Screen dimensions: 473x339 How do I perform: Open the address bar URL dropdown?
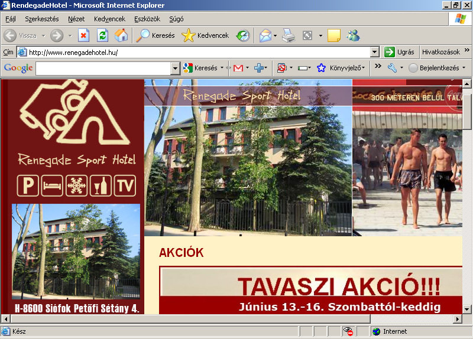(x=374, y=52)
